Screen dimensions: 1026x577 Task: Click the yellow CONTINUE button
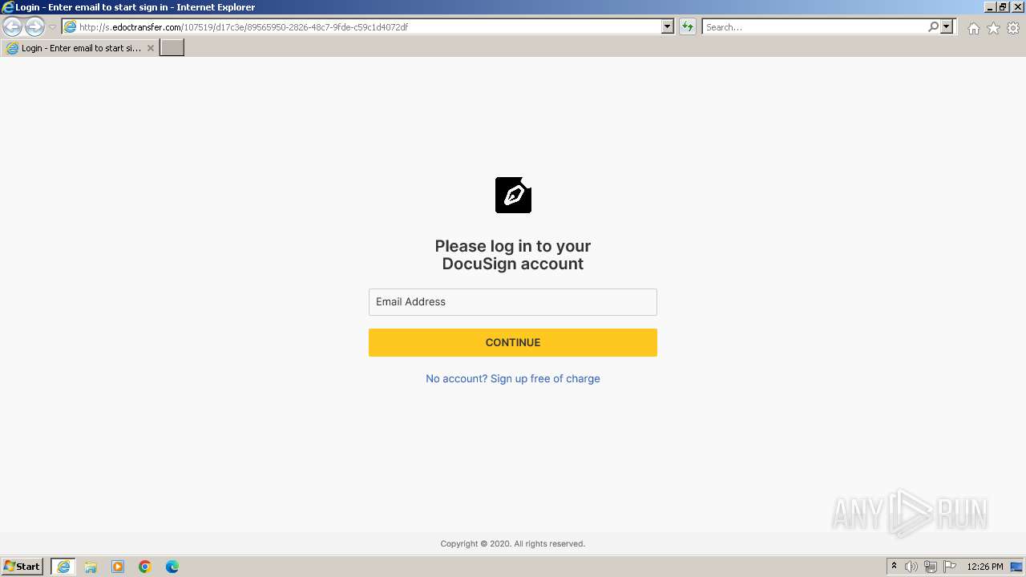tap(513, 343)
